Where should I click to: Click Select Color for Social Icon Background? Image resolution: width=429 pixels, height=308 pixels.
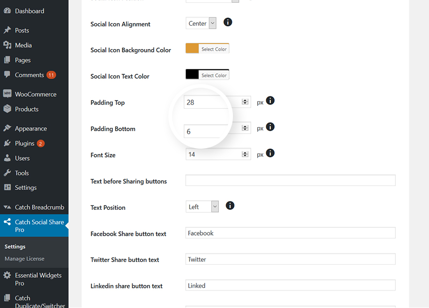(214, 48)
